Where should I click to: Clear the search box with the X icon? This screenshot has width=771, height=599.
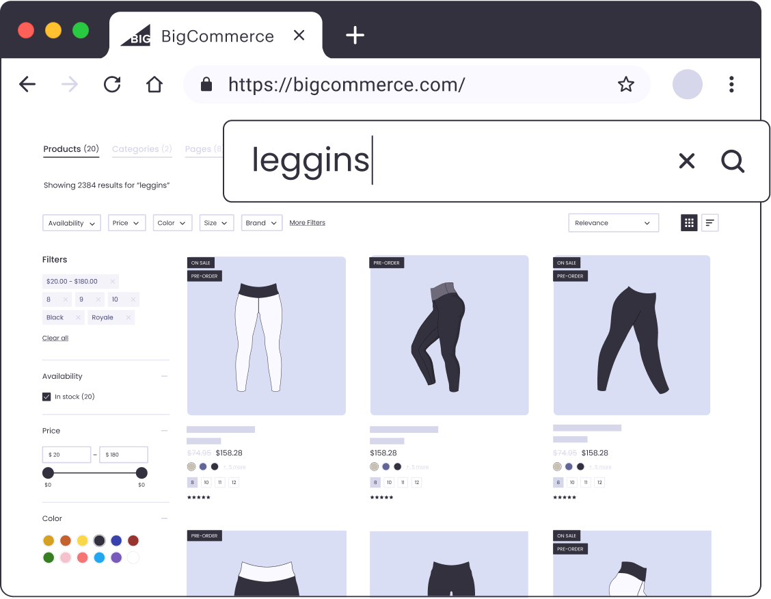point(686,161)
